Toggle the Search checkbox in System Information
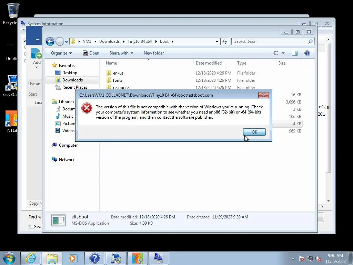The image size is (353, 265). (x=31, y=226)
